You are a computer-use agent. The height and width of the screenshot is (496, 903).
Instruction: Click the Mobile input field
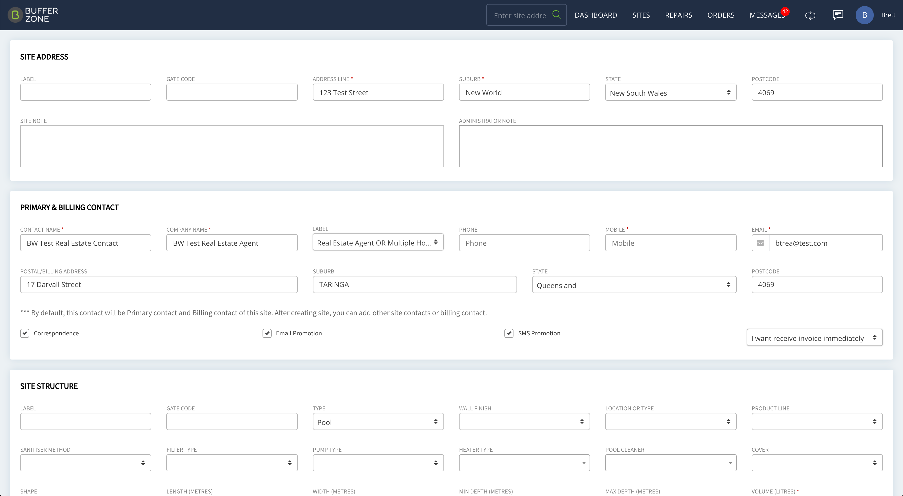point(671,243)
